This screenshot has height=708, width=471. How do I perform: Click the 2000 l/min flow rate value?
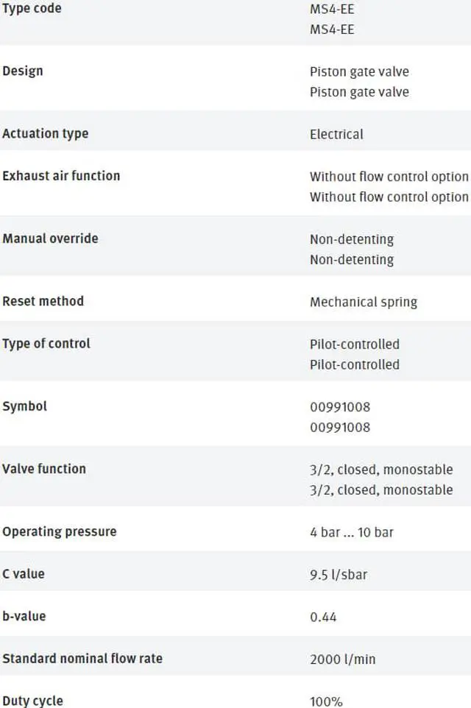[x=343, y=659]
